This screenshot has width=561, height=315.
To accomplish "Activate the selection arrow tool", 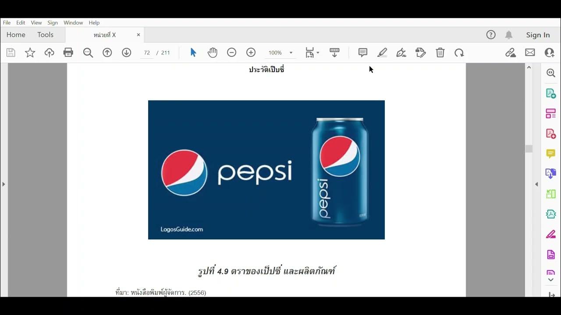I will [193, 53].
